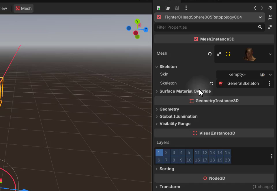The image size is (277, 191).
Task: Open documentation for this node
Action: click(270, 17)
